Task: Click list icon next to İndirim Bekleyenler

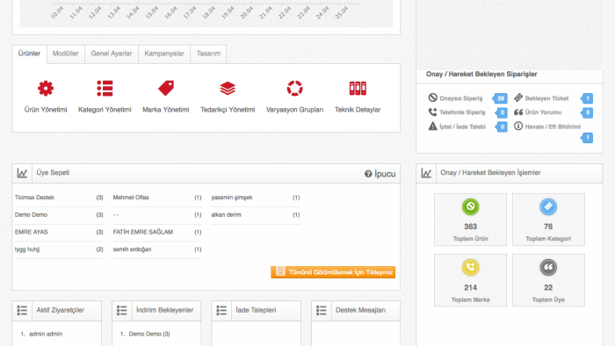Action: click(x=121, y=311)
